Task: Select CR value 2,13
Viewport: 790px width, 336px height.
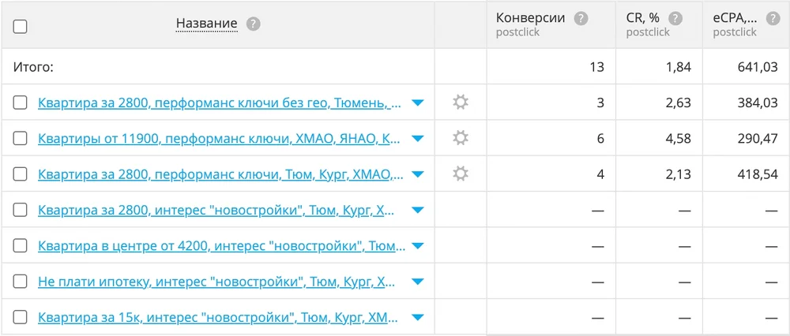Action: [x=677, y=174]
